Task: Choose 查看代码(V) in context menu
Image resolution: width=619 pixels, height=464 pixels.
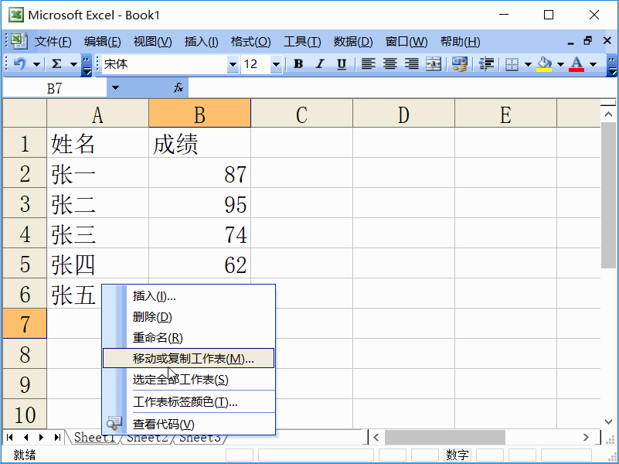Action: 189,424
